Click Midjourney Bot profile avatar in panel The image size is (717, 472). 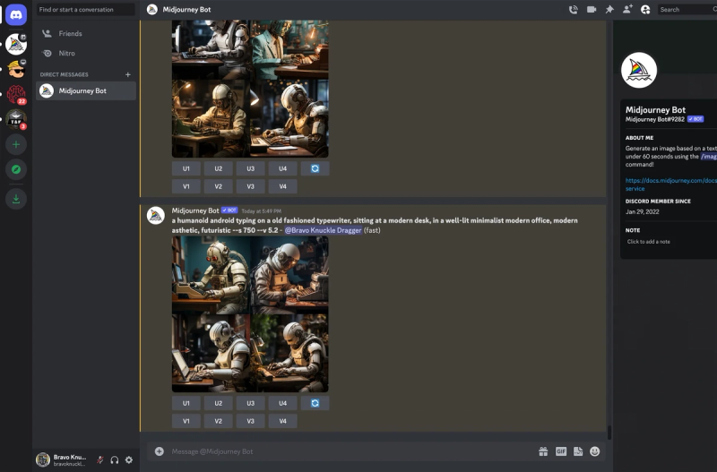tap(639, 71)
